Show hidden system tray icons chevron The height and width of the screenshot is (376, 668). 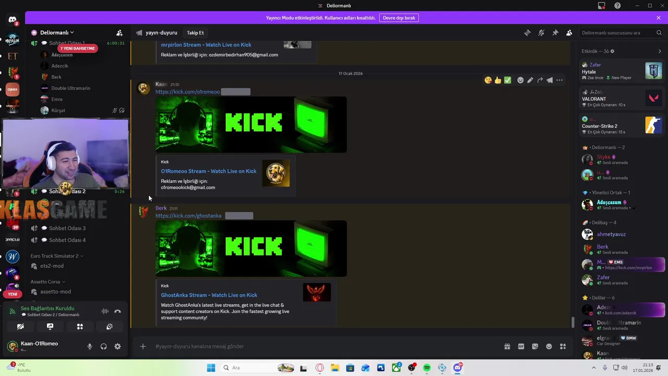click(594, 368)
